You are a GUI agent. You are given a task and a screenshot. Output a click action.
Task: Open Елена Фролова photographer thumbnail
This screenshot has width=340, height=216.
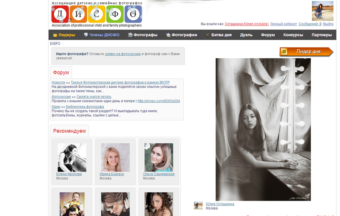pyautogui.click(x=72, y=157)
